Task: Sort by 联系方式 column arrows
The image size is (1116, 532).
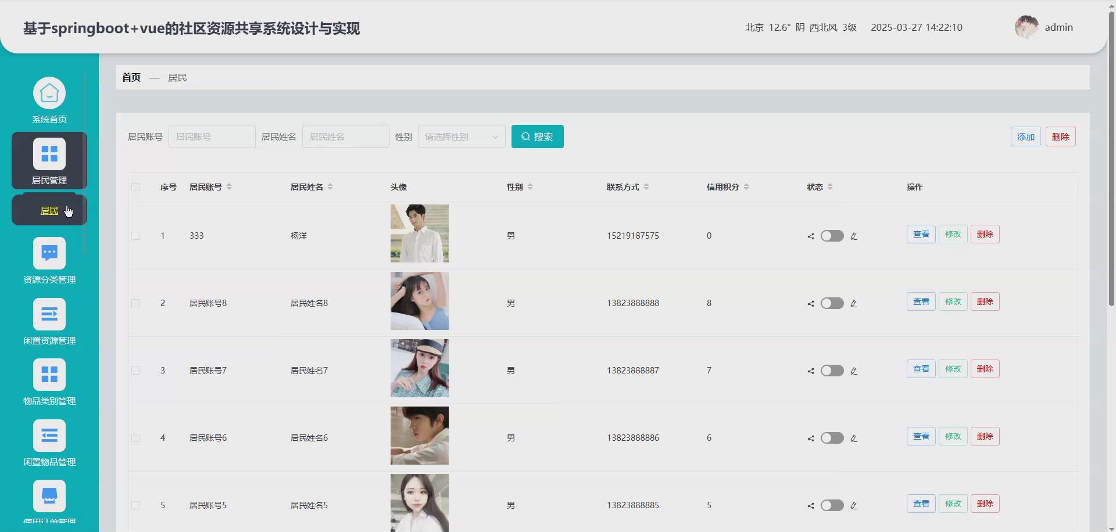Action: tap(646, 187)
